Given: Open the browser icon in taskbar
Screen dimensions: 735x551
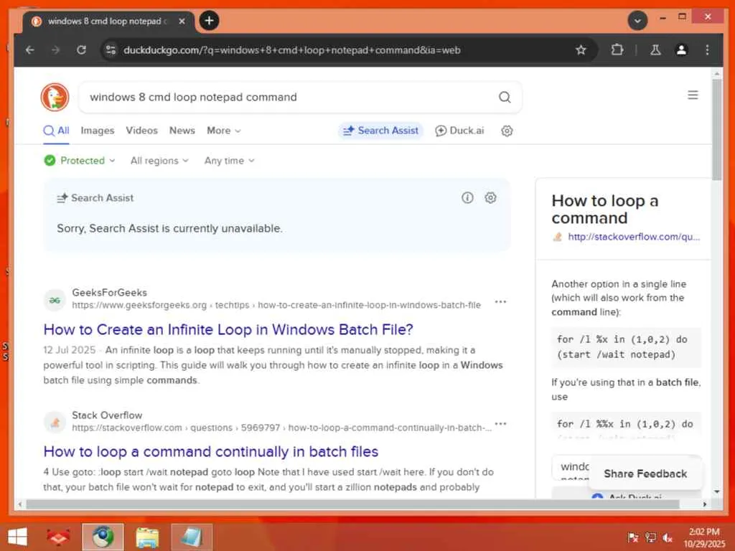Looking at the screenshot, I should 103,537.
